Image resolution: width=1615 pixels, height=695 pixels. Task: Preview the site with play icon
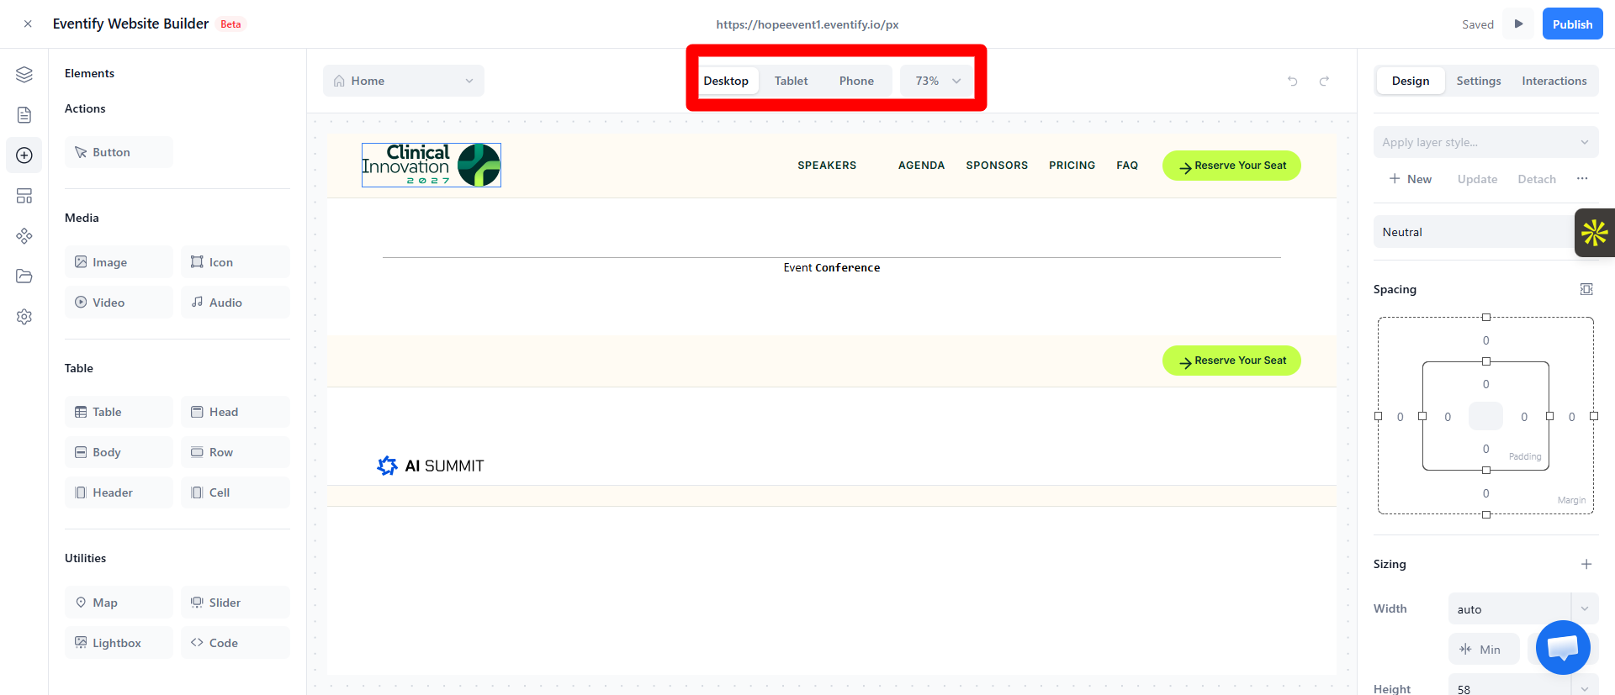point(1518,24)
